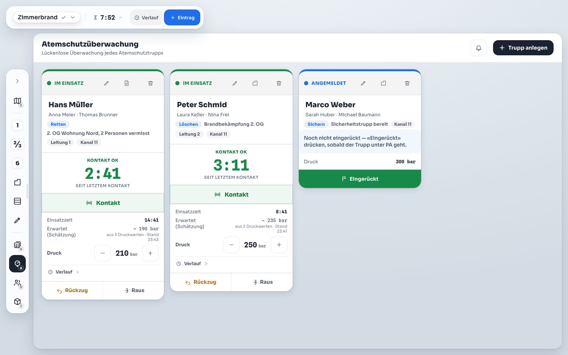Screen dimensions: 568x355
Task: Open the table list icon in sidebar
Action: tap(17, 201)
